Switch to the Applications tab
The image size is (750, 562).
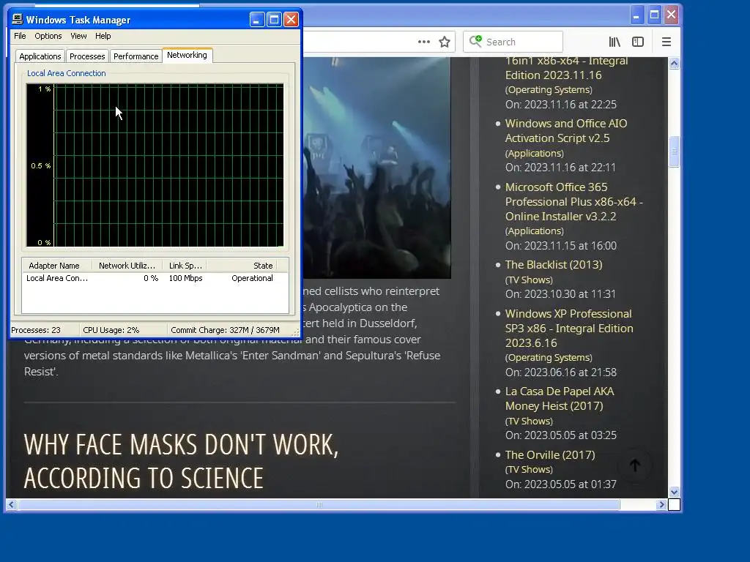tap(40, 56)
